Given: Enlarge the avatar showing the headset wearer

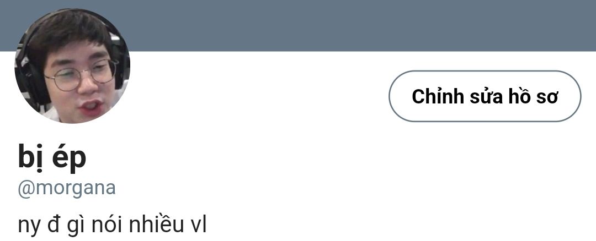Looking at the screenshot, I should click(x=72, y=66).
